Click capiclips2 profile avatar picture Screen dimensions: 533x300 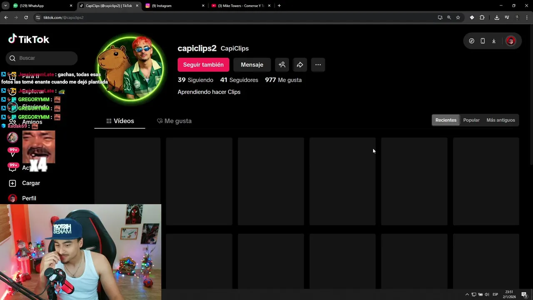130,68
